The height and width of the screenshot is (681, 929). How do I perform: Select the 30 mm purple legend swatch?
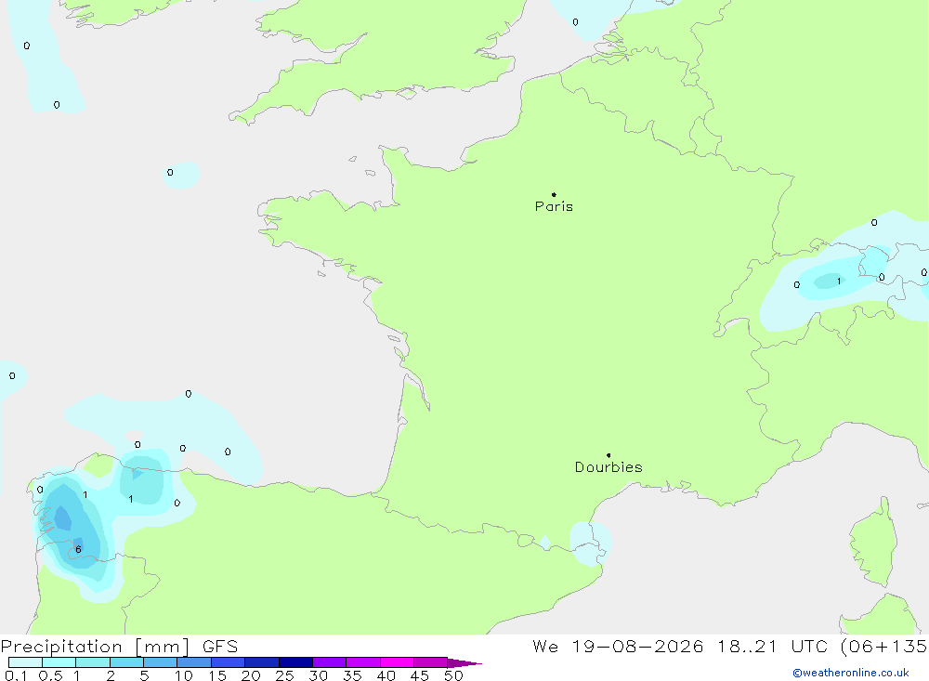pos(329,662)
